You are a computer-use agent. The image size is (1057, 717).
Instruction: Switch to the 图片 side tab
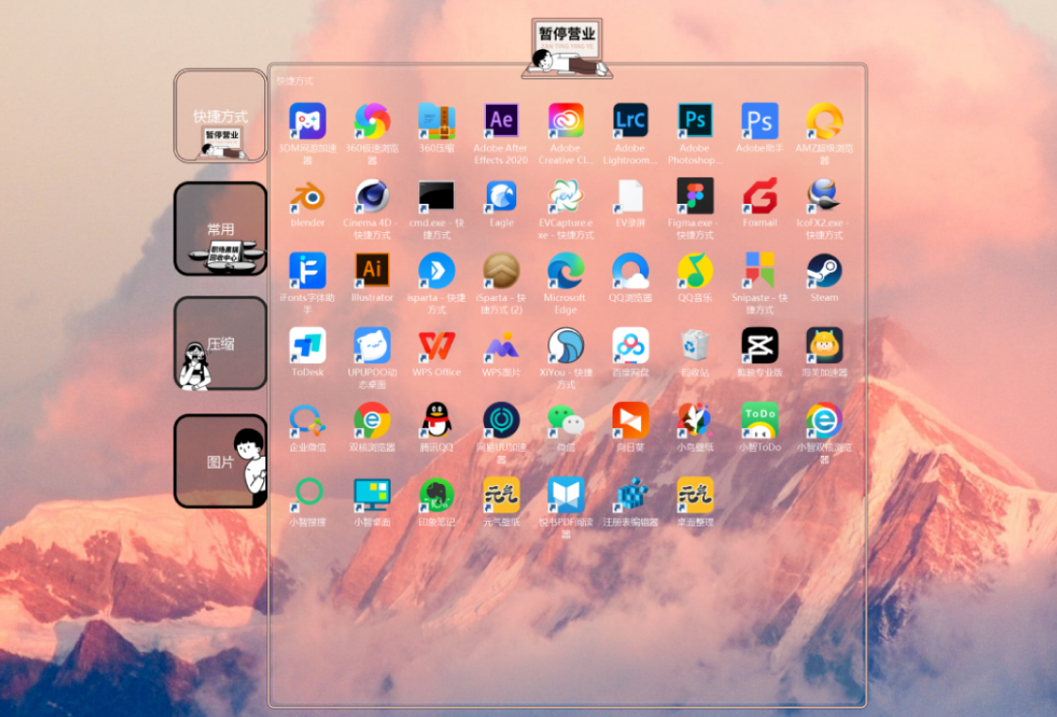click(221, 461)
